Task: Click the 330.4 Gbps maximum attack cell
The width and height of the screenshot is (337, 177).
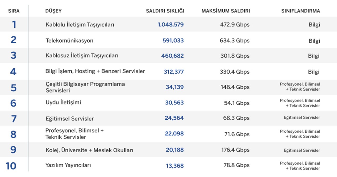Action: pyautogui.click(x=235, y=72)
